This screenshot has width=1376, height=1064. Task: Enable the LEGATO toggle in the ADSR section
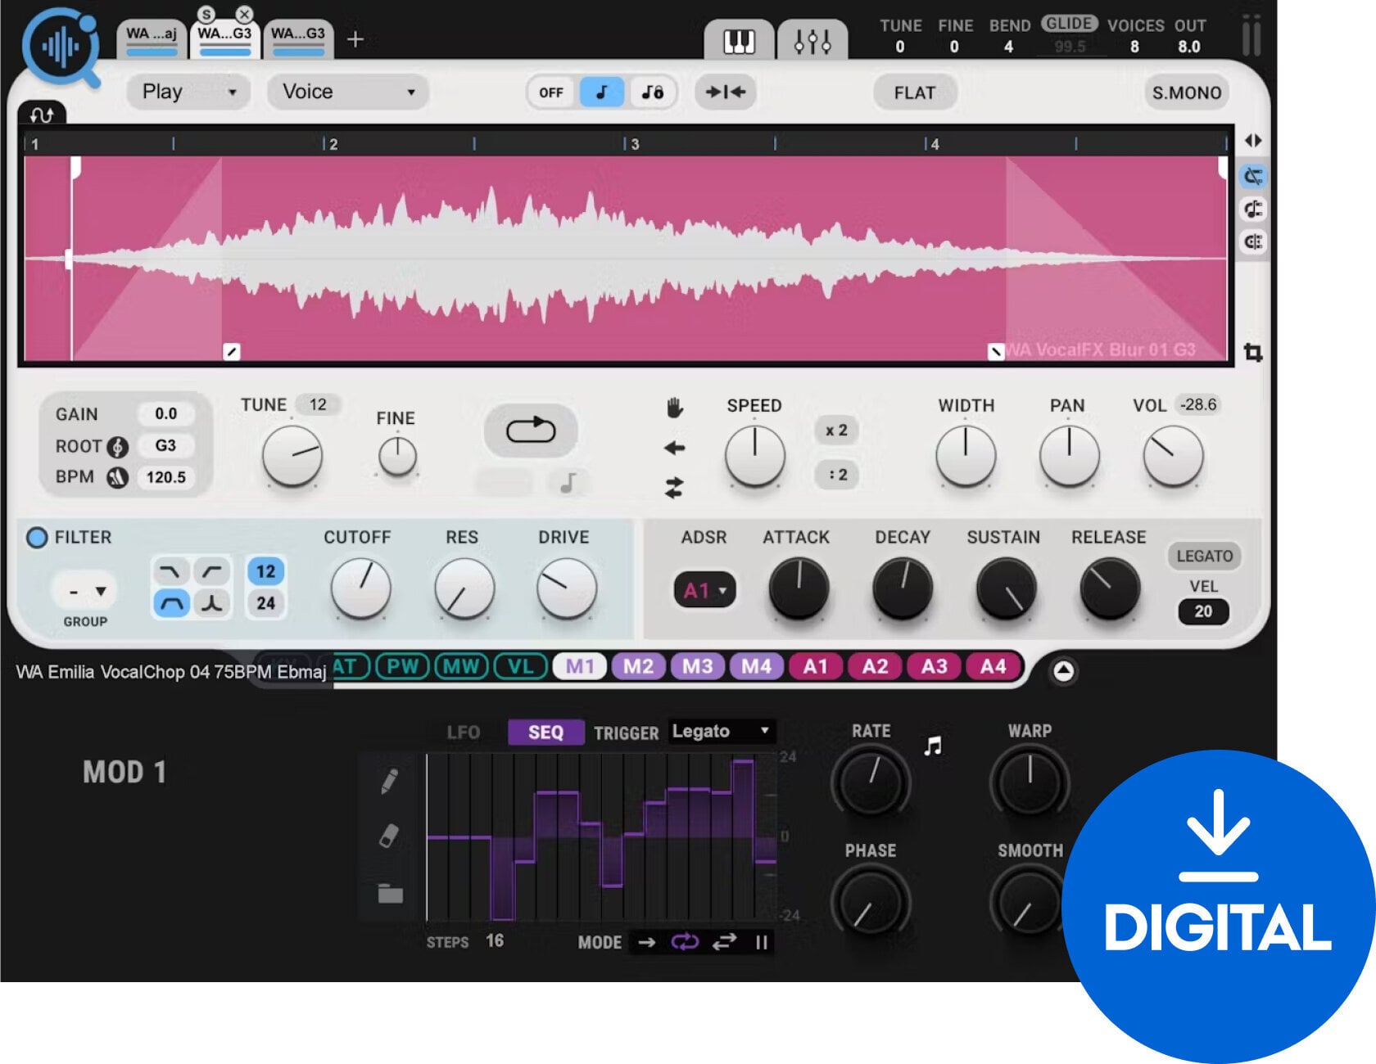point(1203,556)
